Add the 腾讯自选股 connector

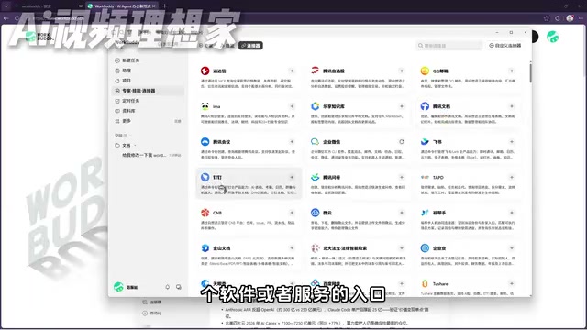402,71
